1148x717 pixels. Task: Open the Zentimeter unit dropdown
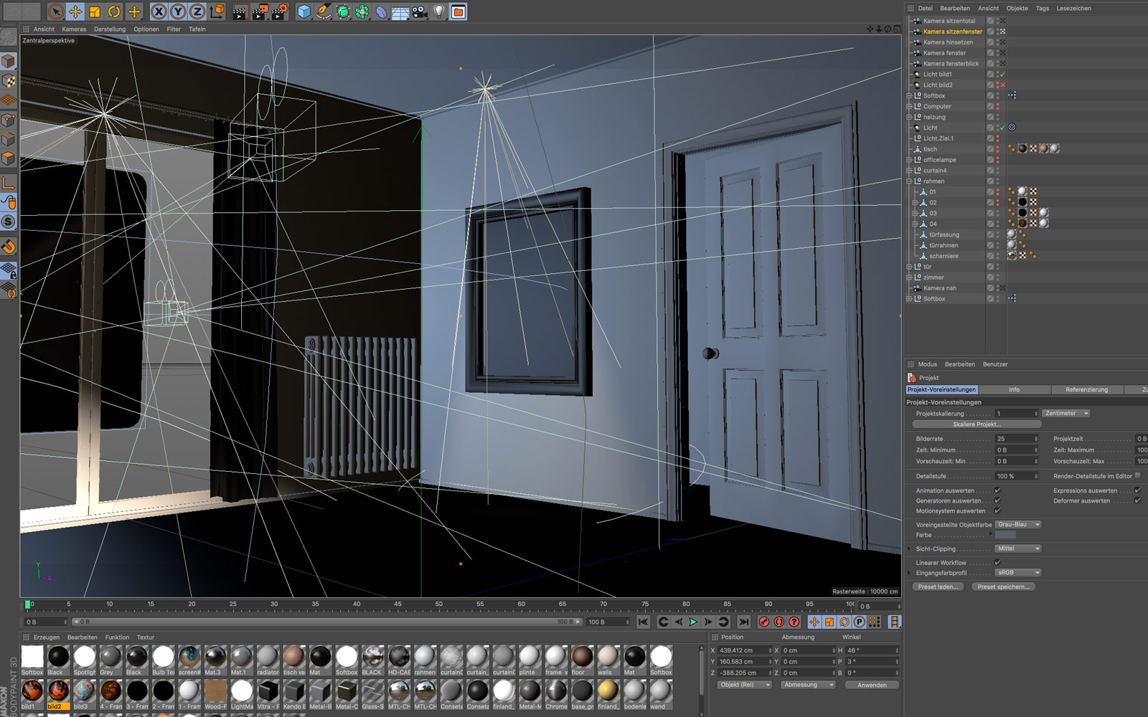[1066, 414]
